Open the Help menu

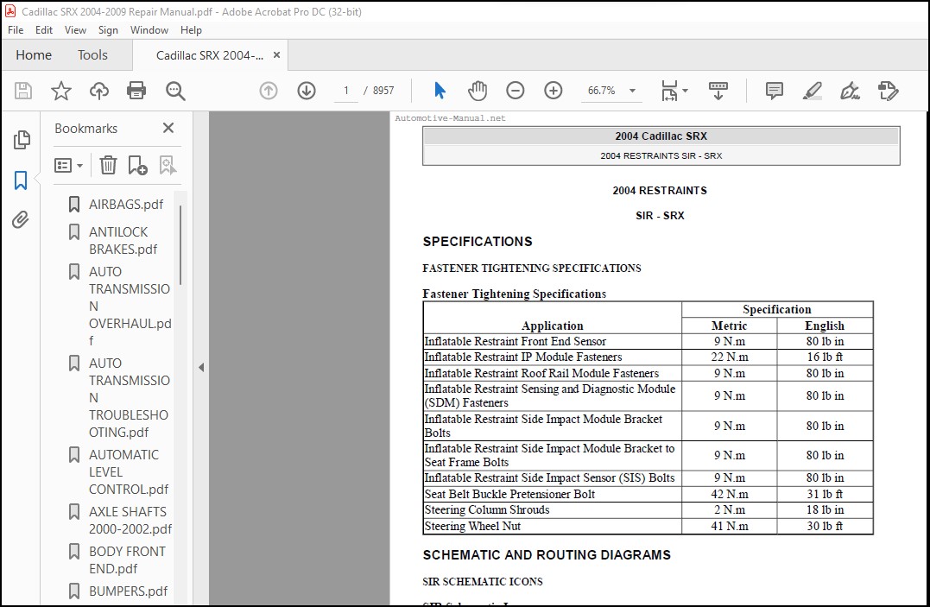click(x=191, y=29)
